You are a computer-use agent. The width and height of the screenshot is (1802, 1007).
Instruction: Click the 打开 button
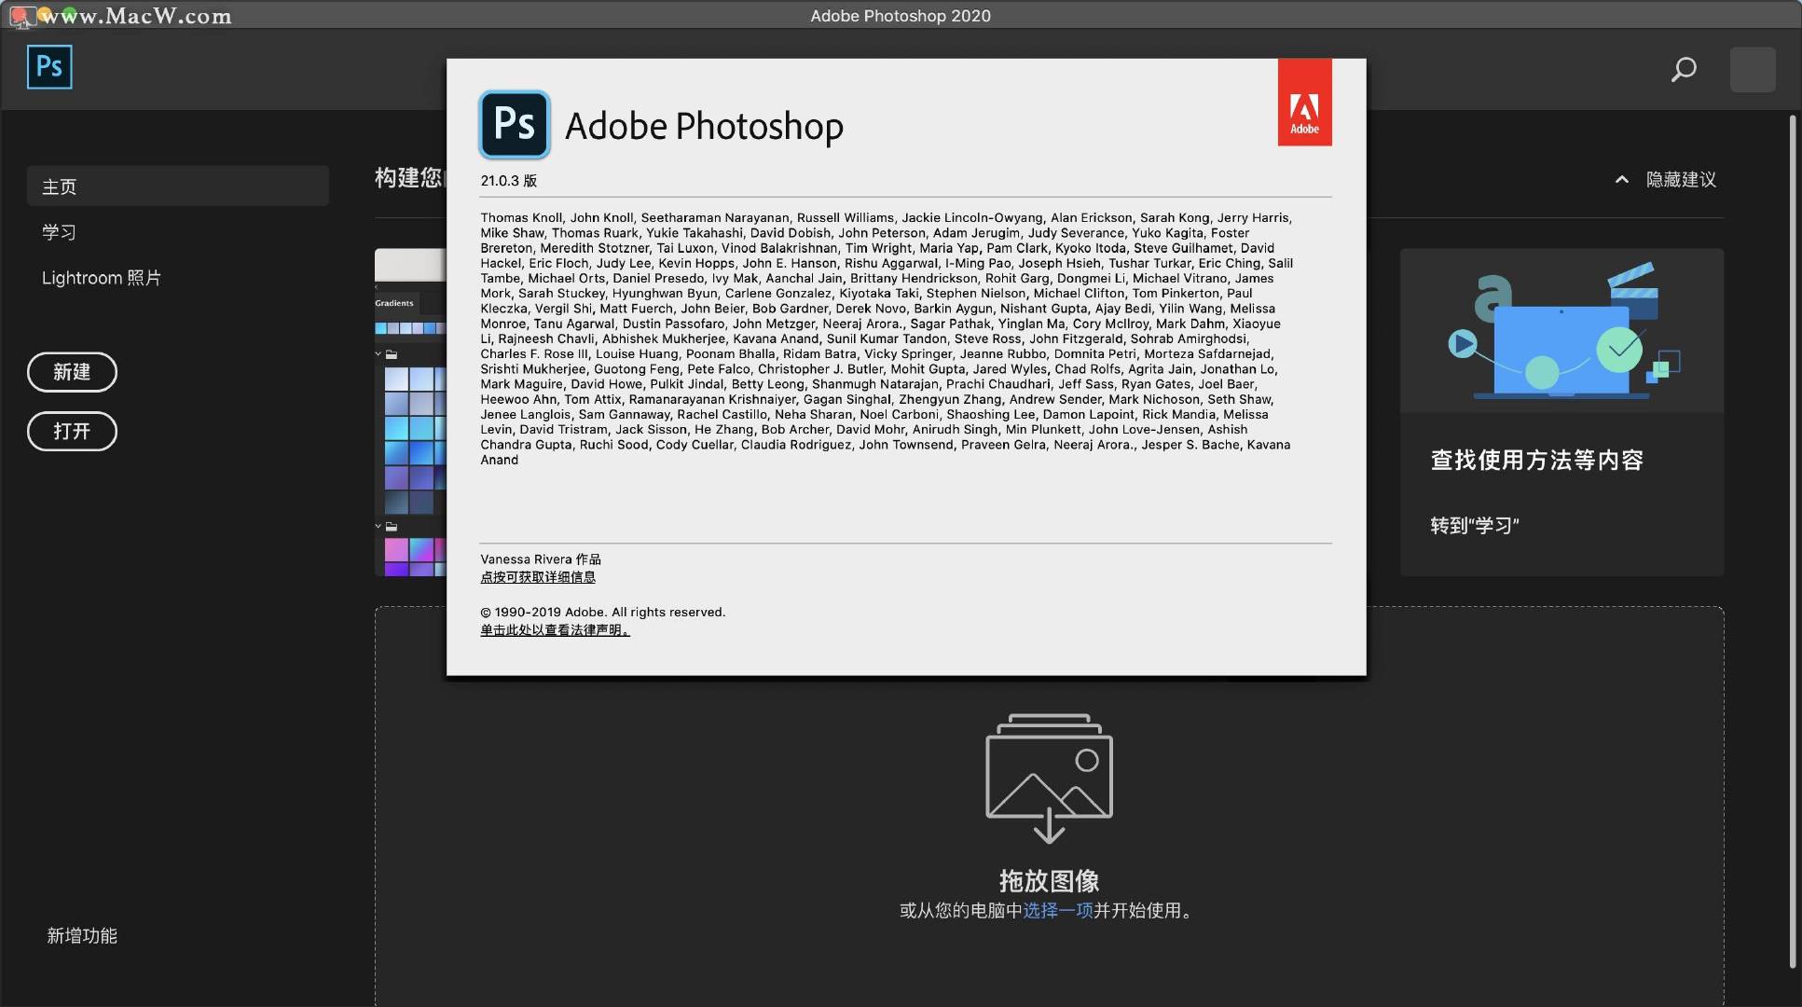[x=72, y=431]
